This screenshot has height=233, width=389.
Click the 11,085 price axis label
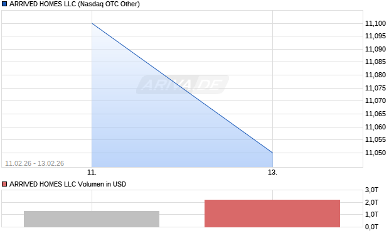tap(375, 62)
